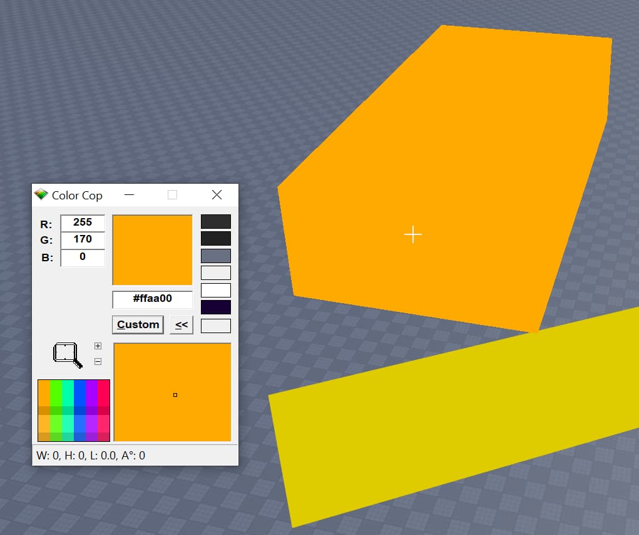Select the dark purple history swatch
Image resolution: width=639 pixels, height=535 pixels.
216,307
